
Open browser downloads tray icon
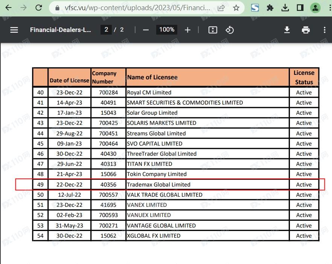pos(285,8)
